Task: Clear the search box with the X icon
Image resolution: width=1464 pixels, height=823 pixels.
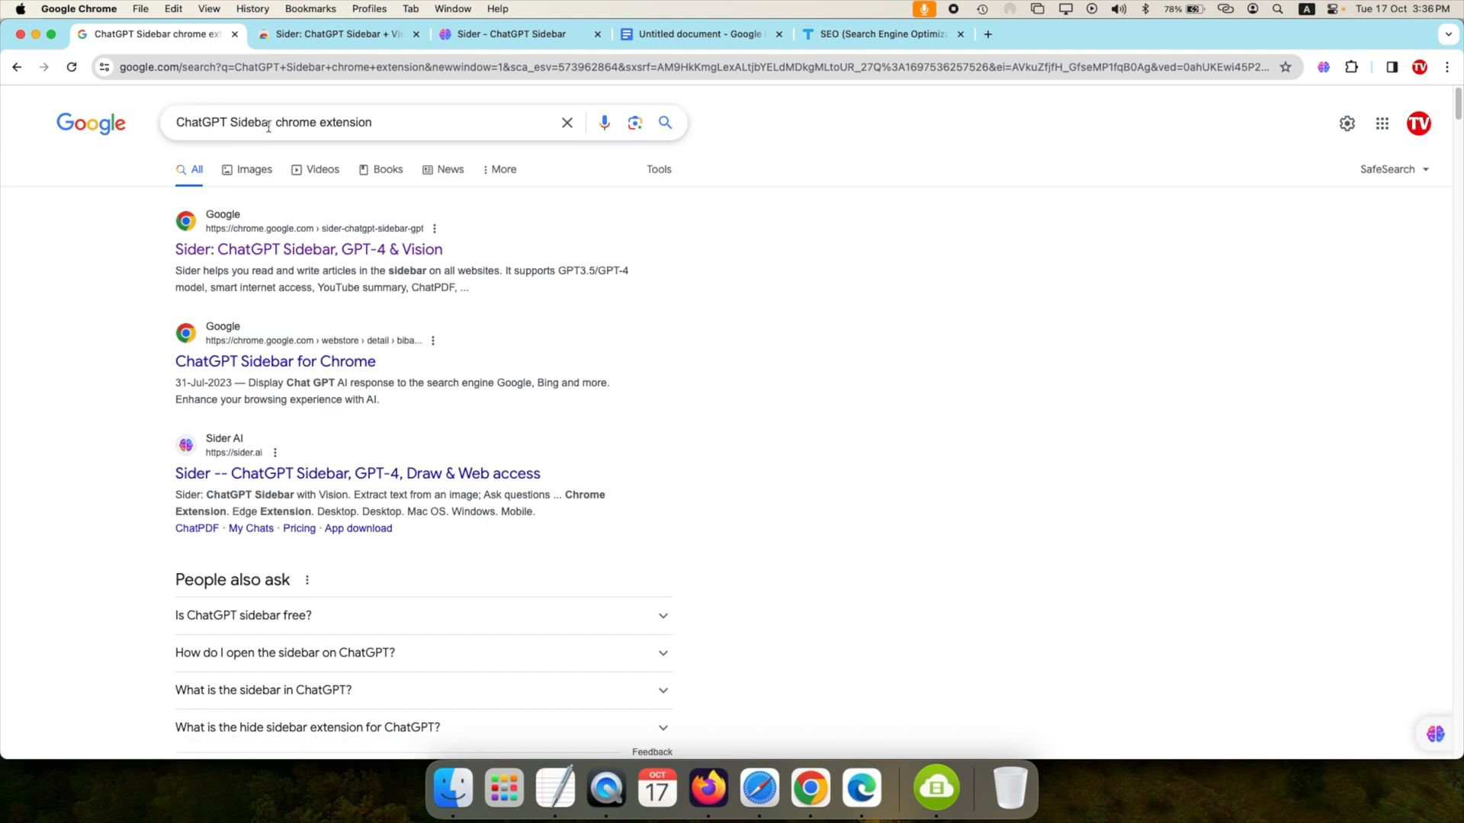Action: click(567, 123)
